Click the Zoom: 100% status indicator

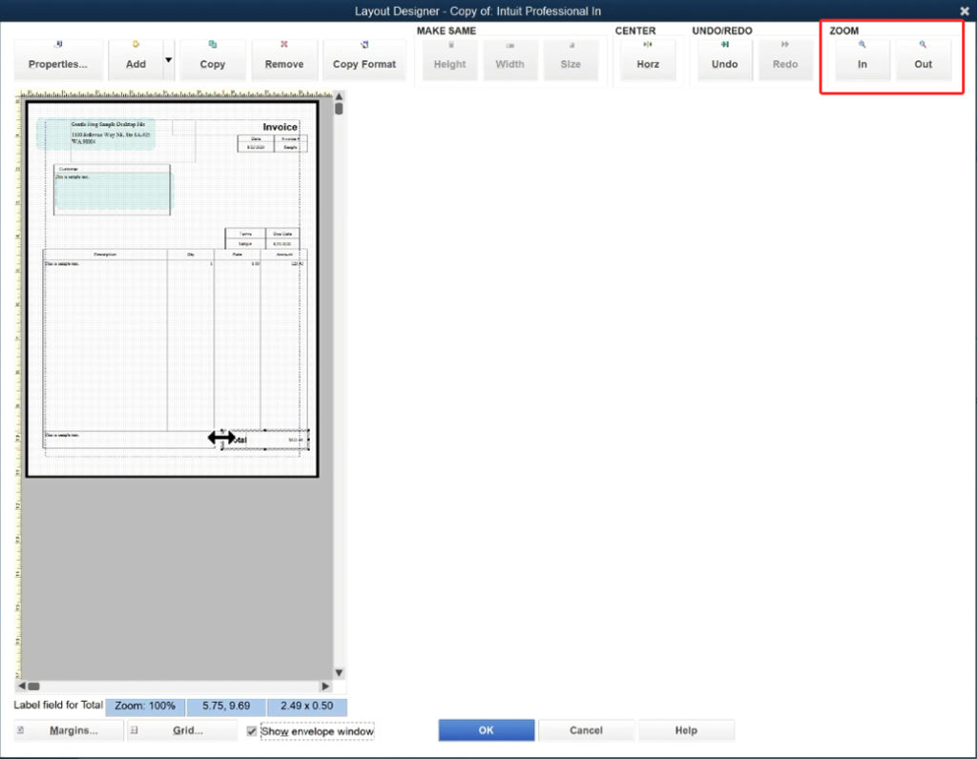tap(145, 707)
